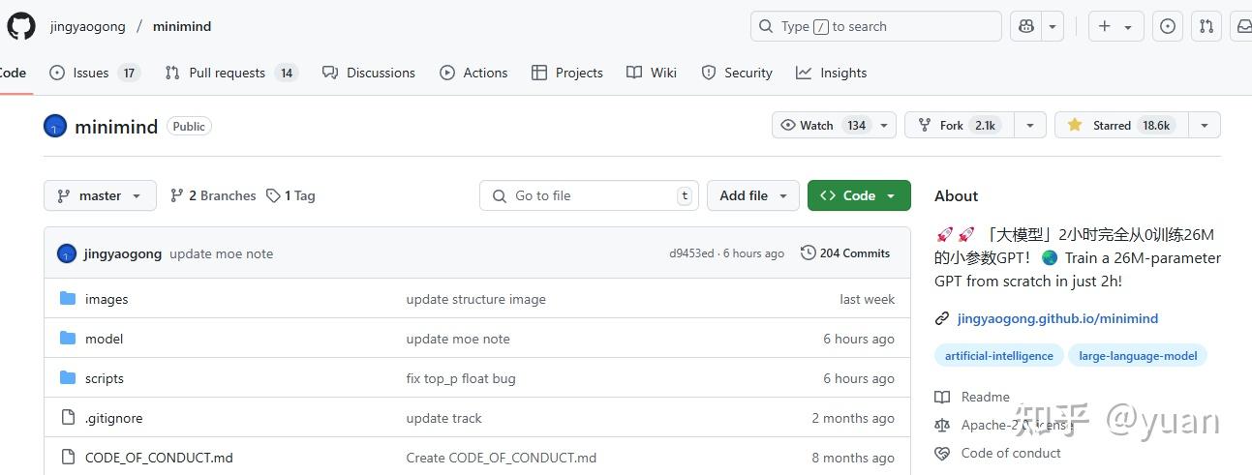Expand the green Code dropdown
Screen dimensions: 1252x475
pos(859,195)
